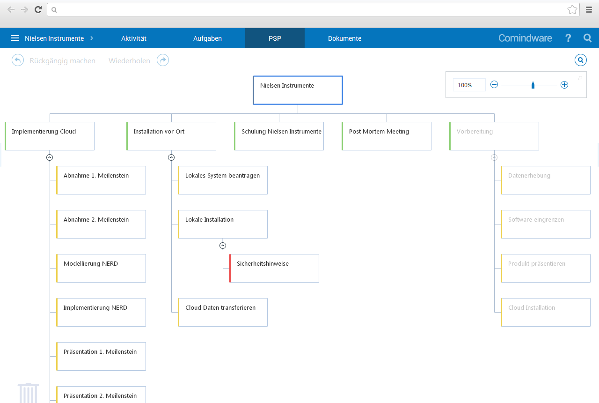Click the trash bin icon
599x403 pixels.
pos(29,393)
